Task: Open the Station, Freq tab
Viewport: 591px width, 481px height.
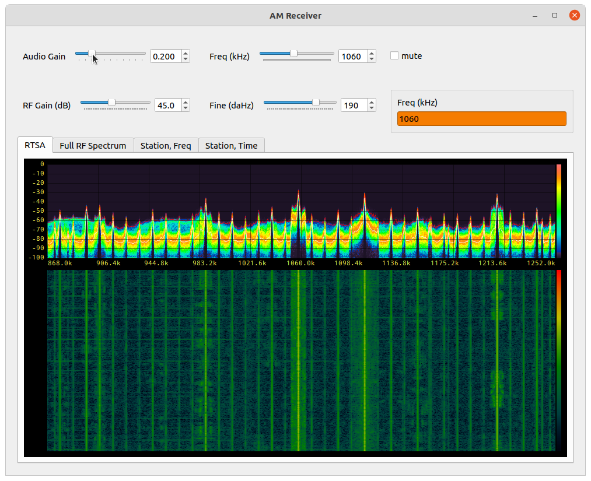Action: point(166,146)
